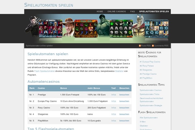
Task: Open Infos for Europa Play Casino
Action: 113,101
